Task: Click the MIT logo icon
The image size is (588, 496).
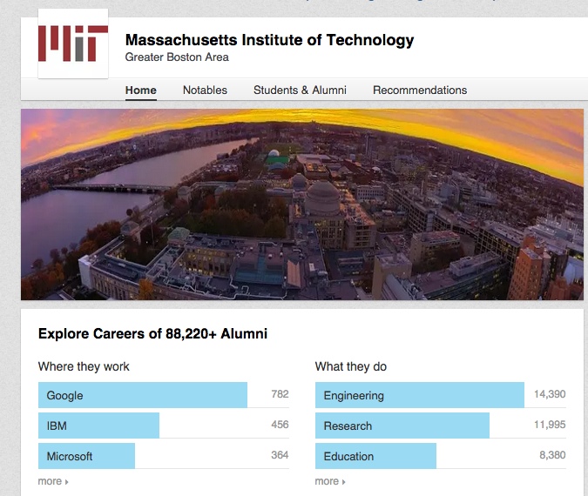Action: tap(73, 44)
